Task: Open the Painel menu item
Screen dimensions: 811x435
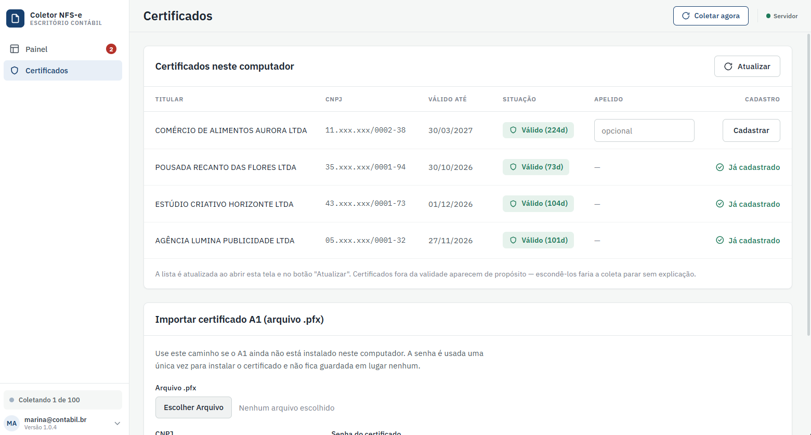Action: (x=63, y=49)
